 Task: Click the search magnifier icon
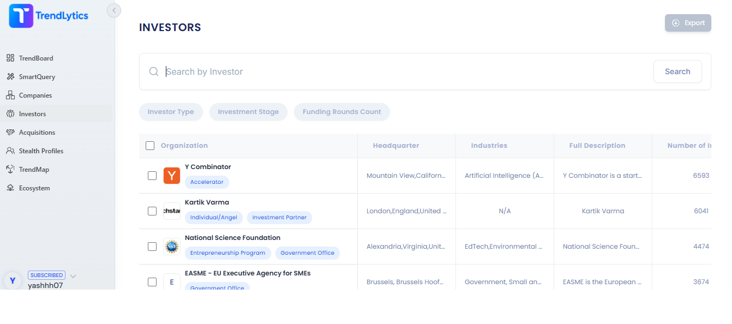tap(154, 71)
